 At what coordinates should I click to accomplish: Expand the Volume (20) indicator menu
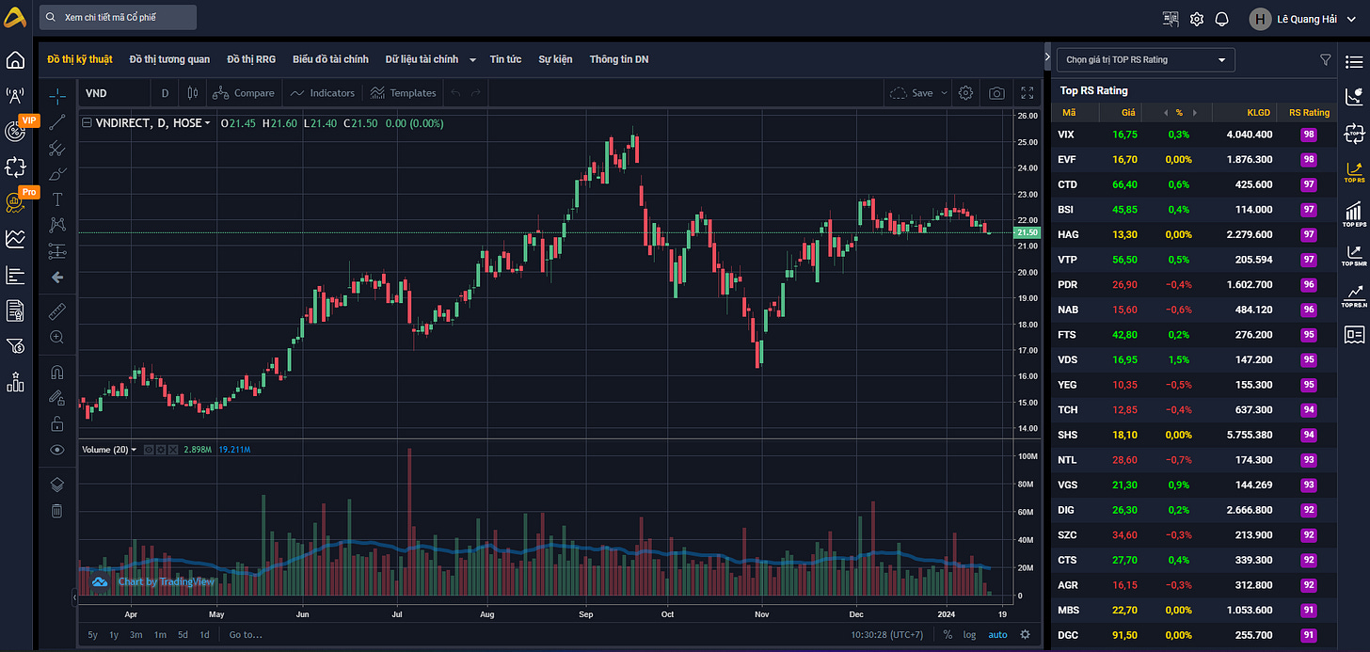(134, 450)
